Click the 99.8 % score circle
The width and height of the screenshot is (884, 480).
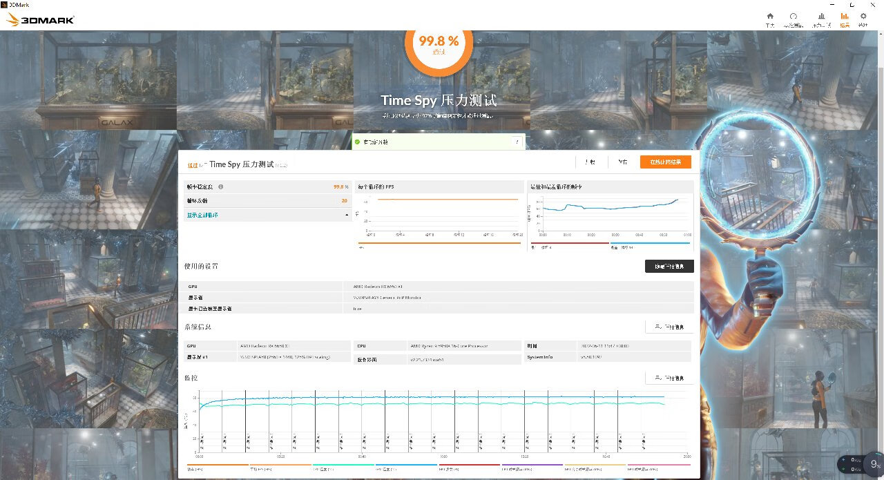pos(439,44)
